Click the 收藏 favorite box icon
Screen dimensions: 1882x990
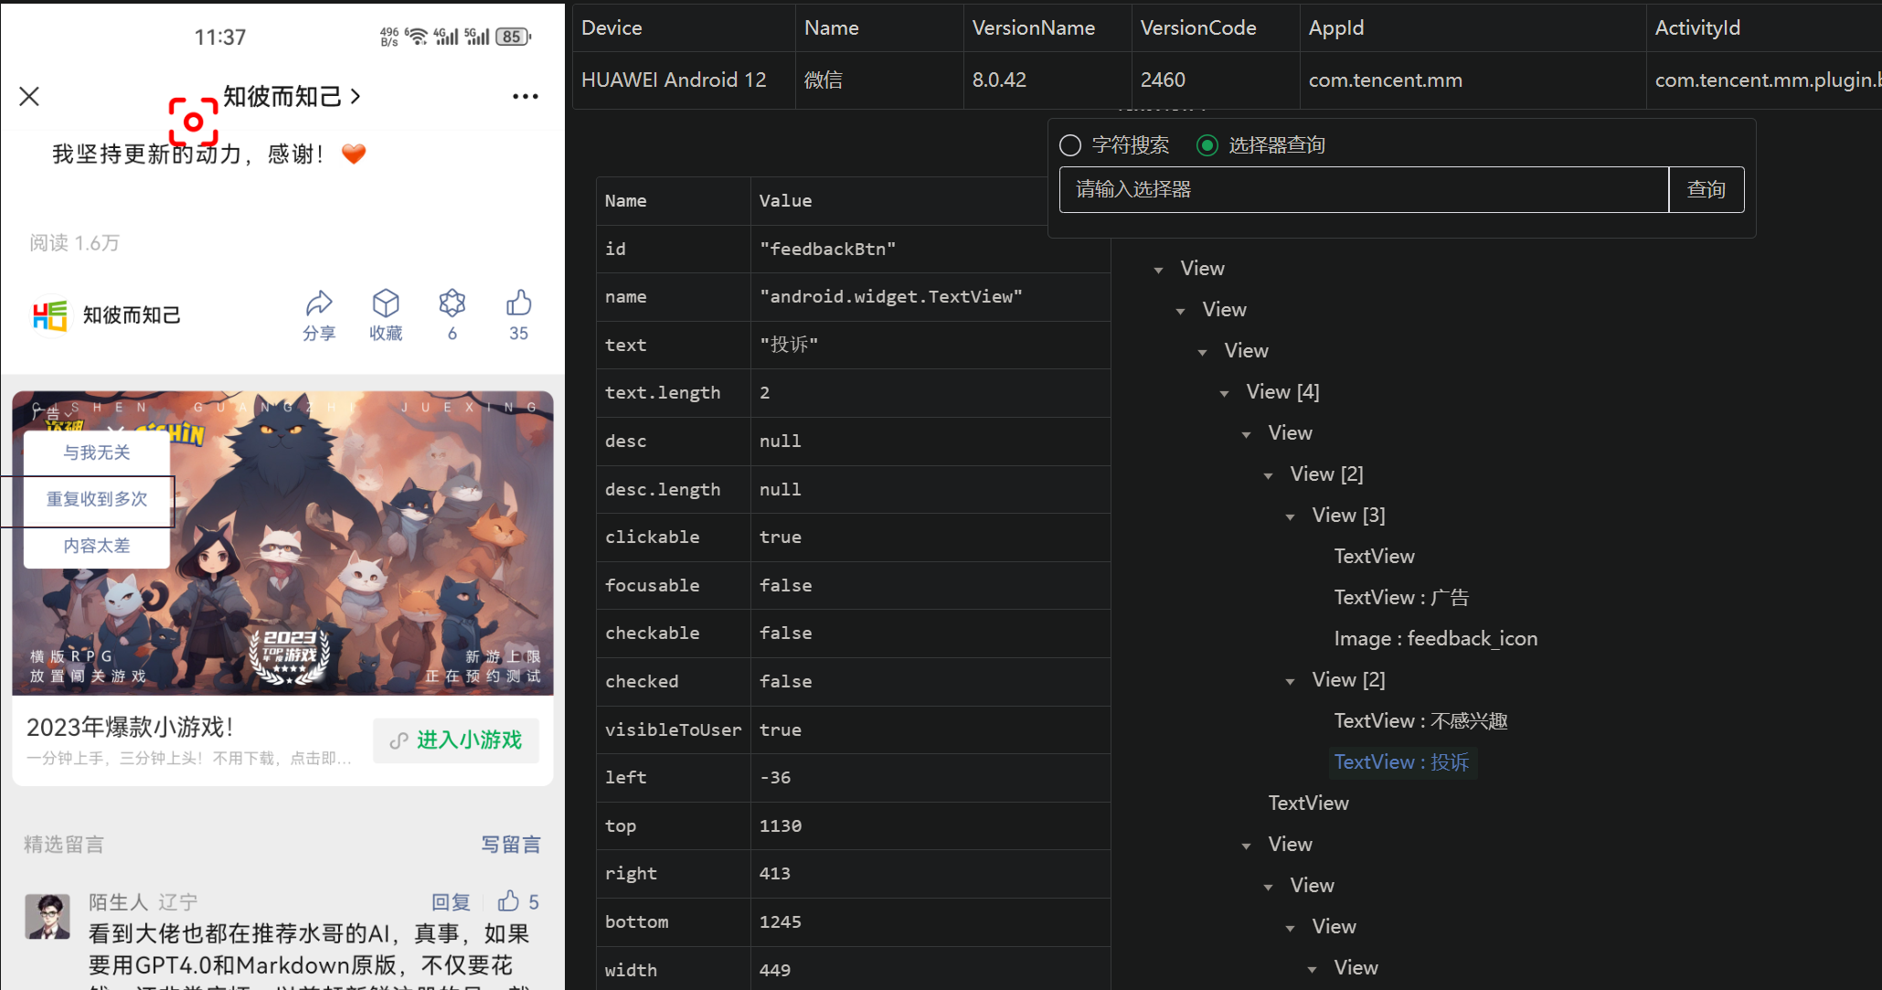point(386,303)
